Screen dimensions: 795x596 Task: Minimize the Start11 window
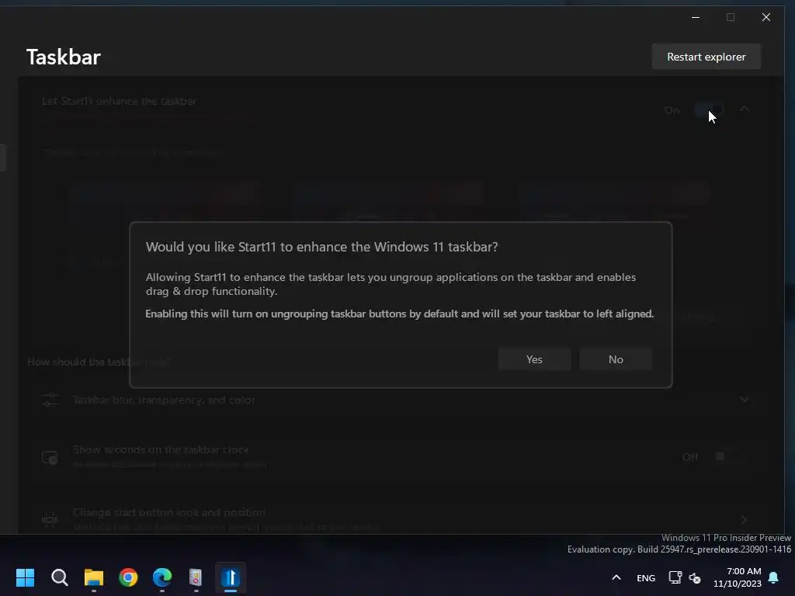[x=696, y=17]
